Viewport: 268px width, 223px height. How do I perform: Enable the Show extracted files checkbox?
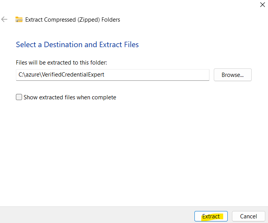click(19, 97)
